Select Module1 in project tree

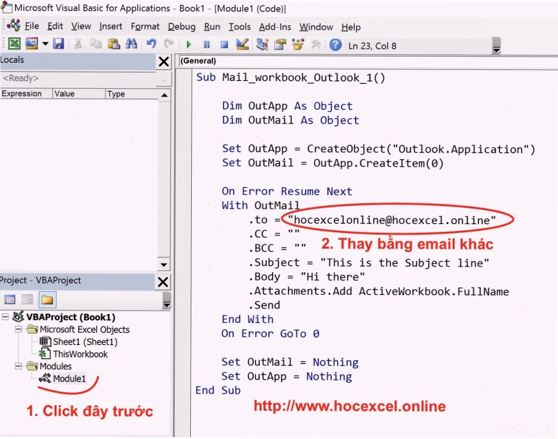(69, 378)
